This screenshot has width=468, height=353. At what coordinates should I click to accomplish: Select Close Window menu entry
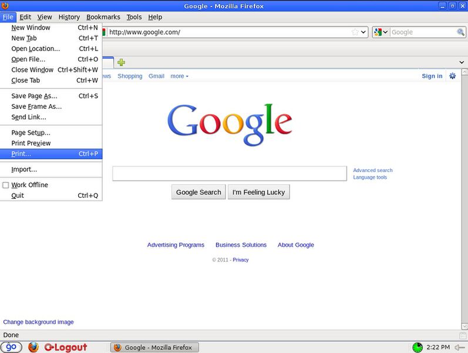click(51, 69)
